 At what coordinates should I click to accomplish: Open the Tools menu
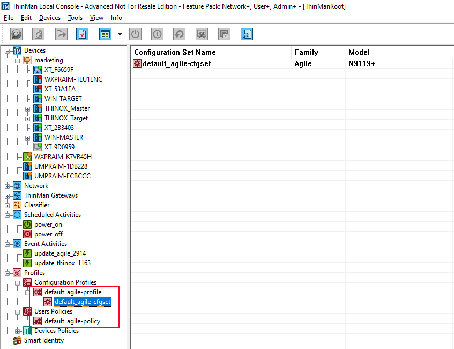[x=75, y=18]
